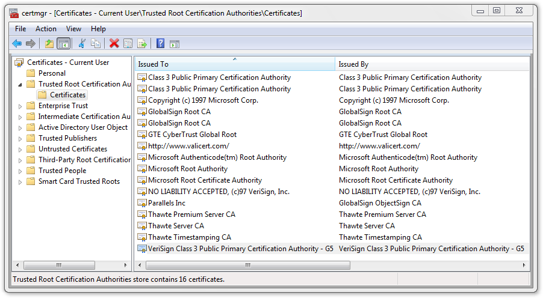Click certificate icon for Thawte Server CA
The height and width of the screenshot is (298, 543).
(142, 226)
